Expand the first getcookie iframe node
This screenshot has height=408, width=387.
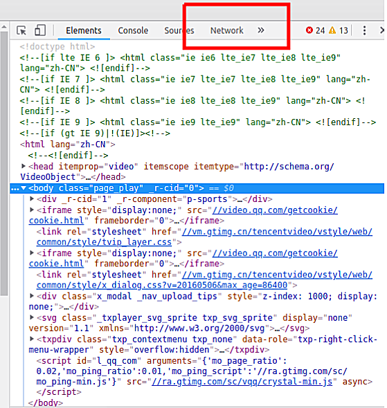(32, 210)
